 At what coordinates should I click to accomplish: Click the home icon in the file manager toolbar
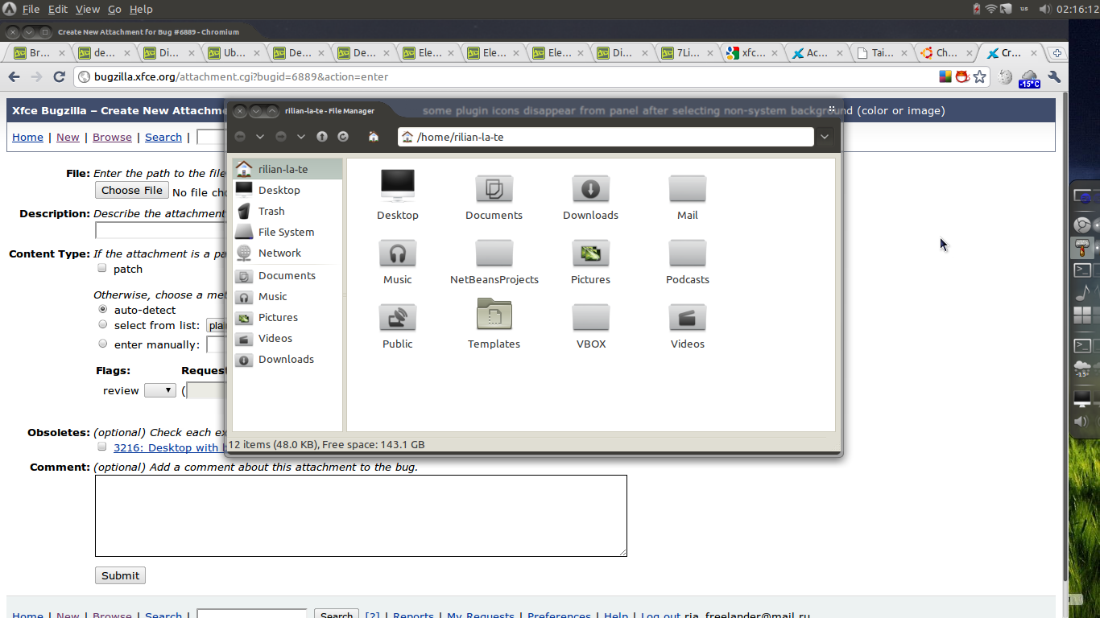[374, 137]
